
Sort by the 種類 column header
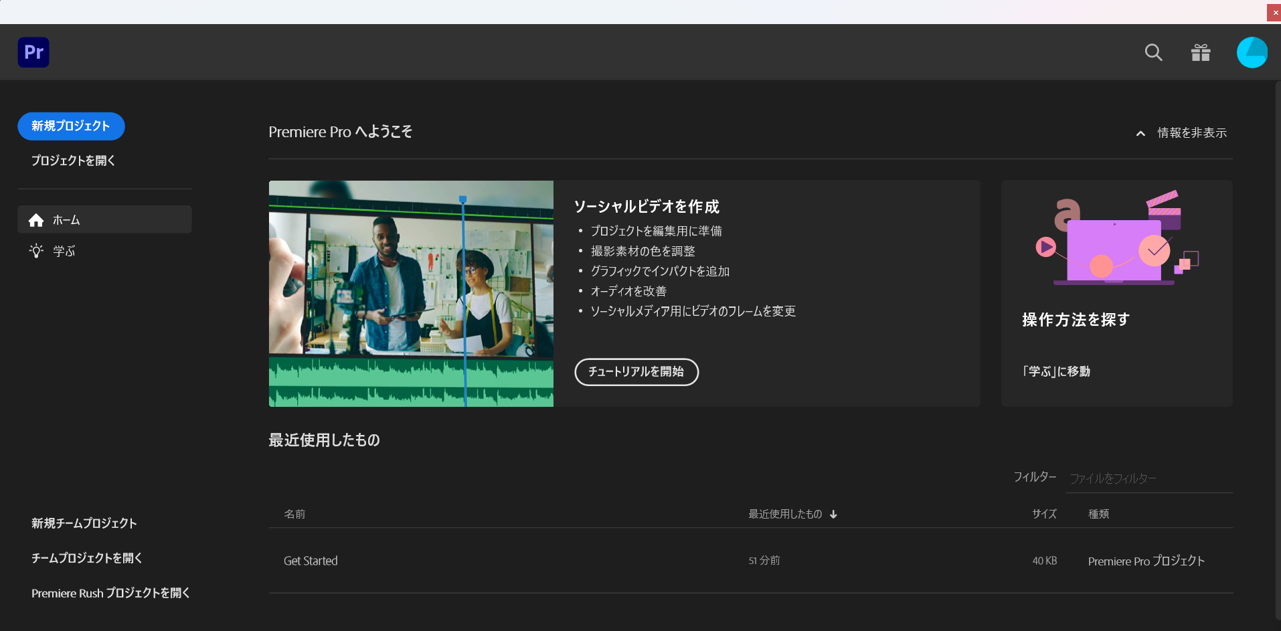tap(1098, 514)
